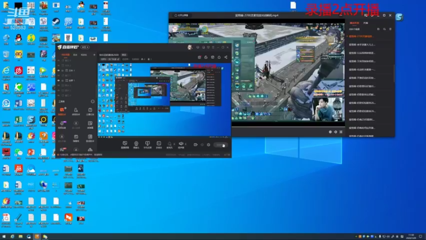Open the person-shaped tool in toolbox first row
The image size is (426, 240).
[76, 111]
